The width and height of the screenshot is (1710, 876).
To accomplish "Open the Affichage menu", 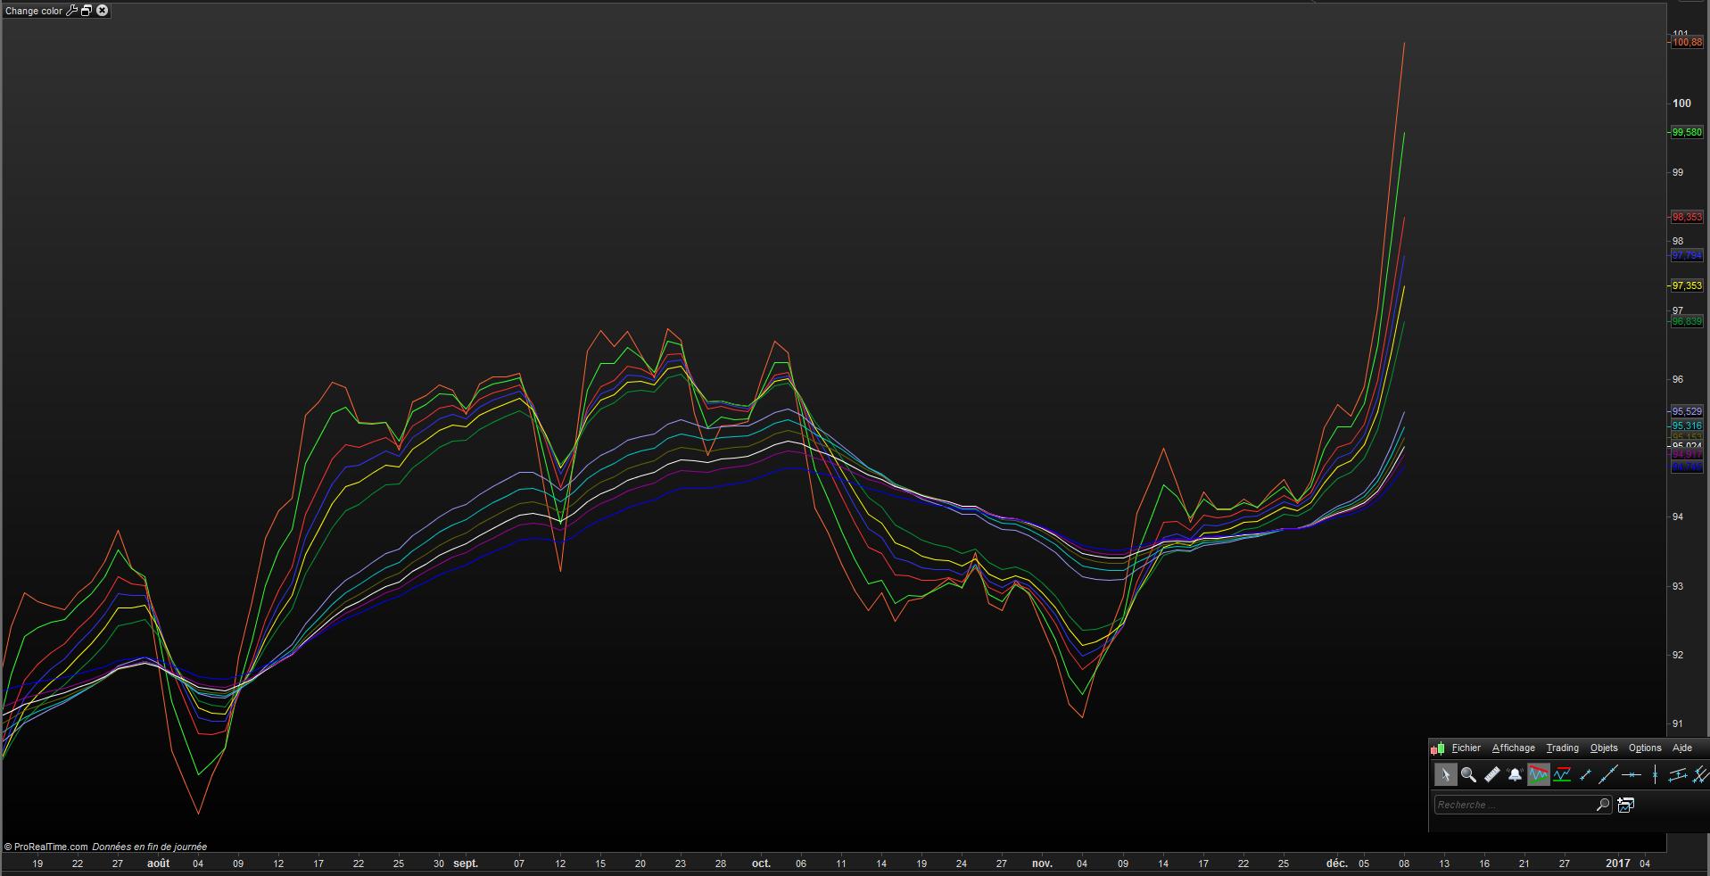I will tap(1514, 748).
